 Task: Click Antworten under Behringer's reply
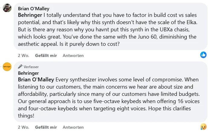73,127
